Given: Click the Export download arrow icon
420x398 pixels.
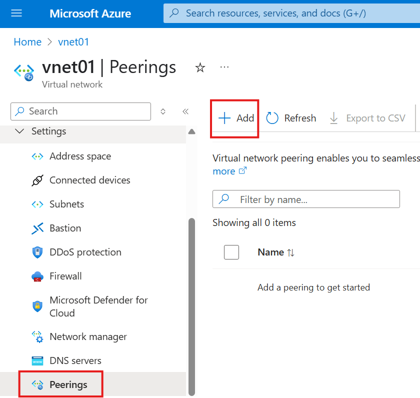Looking at the screenshot, I should pos(333,118).
